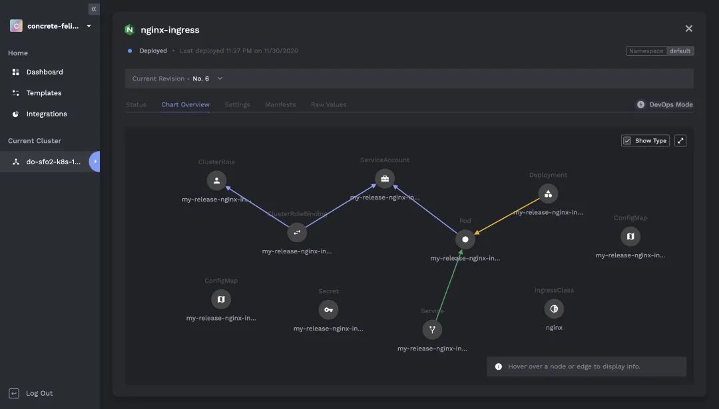Select the Service fork node icon
This screenshot has width=719, height=409.
tap(432, 329)
